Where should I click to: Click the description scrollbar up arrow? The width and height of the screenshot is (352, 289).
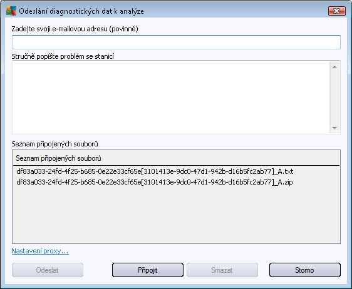click(334, 67)
